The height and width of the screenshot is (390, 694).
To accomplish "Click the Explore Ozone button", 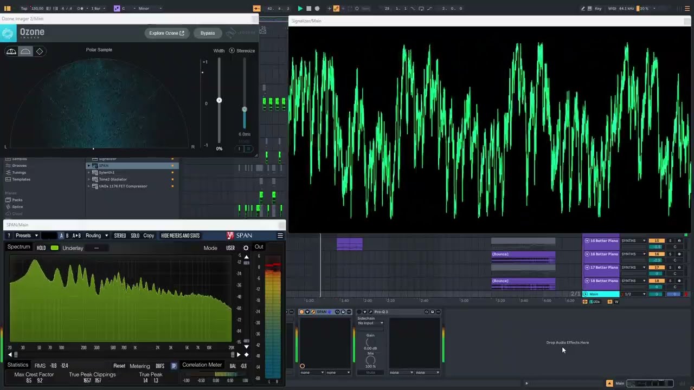I will (167, 33).
